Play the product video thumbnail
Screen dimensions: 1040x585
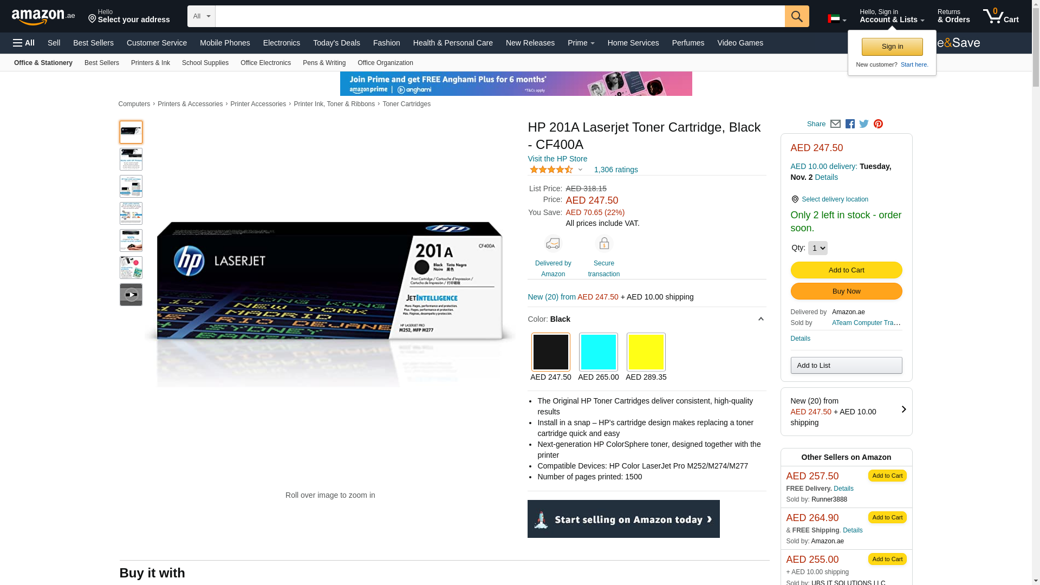(131, 295)
